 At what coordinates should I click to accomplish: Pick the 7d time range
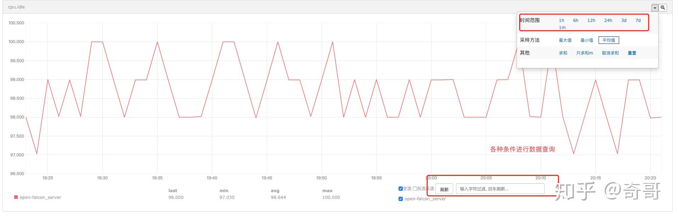pyautogui.click(x=638, y=21)
